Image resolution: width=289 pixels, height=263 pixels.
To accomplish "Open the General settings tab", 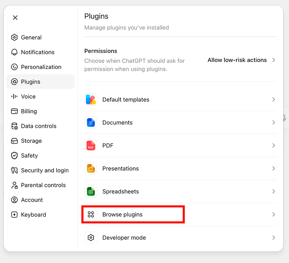I will [x=41, y=37].
